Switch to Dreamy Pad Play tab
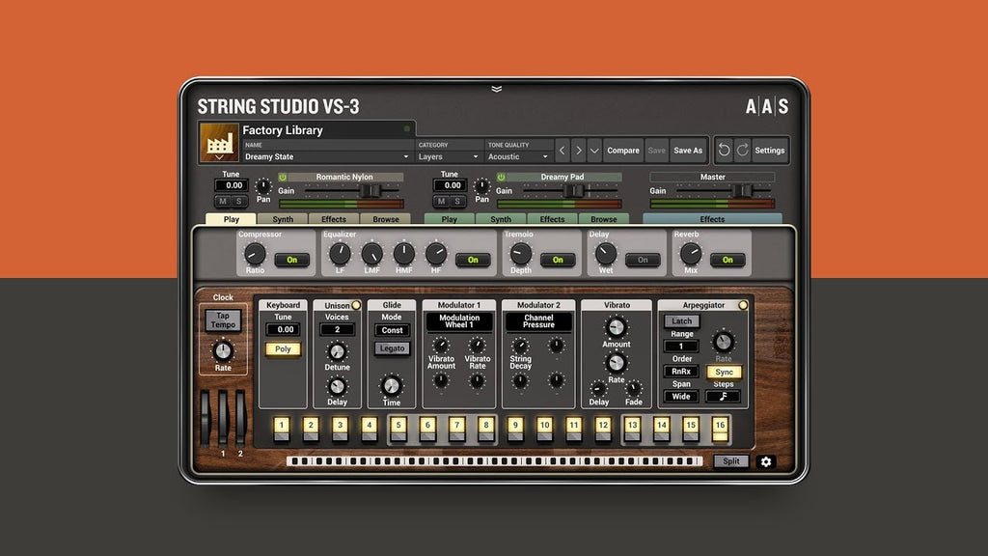Viewport: 988px width, 556px height. point(450,219)
